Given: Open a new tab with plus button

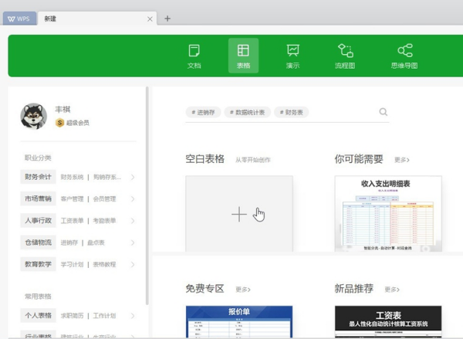Looking at the screenshot, I should 167,19.
